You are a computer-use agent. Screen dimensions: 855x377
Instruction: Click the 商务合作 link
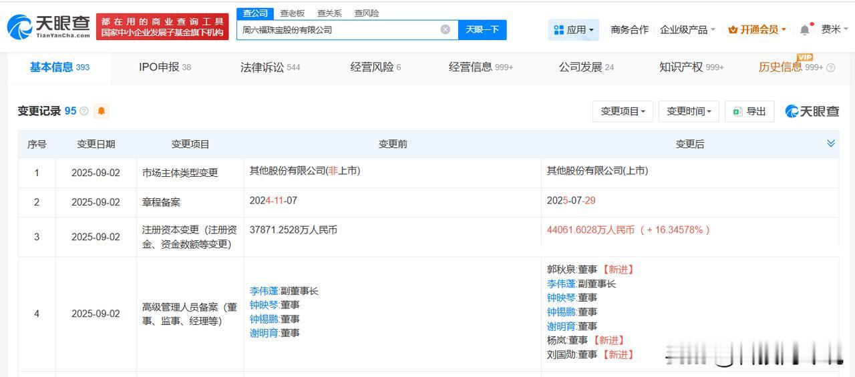[x=629, y=29]
